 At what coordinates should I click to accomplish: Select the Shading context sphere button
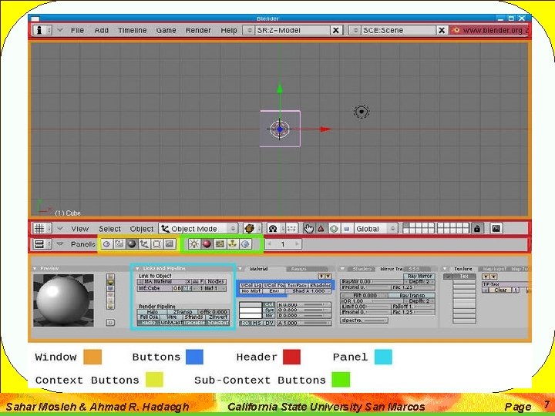click(x=132, y=244)
